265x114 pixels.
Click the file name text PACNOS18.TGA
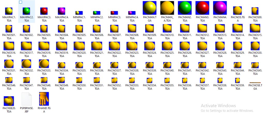pyautogui.click(x=44, y=54)
